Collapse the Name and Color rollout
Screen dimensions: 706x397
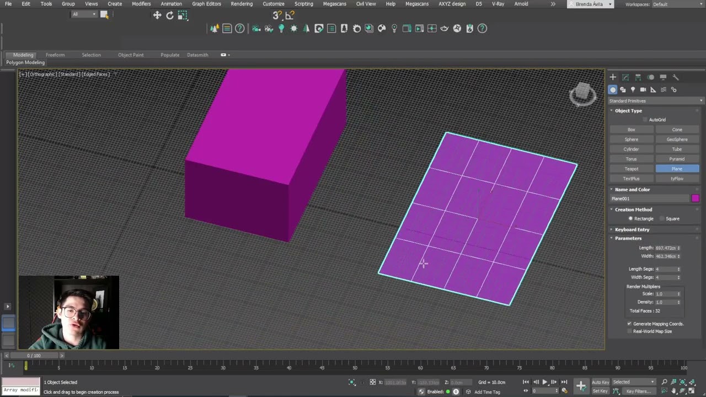click(x=632, y=190)
